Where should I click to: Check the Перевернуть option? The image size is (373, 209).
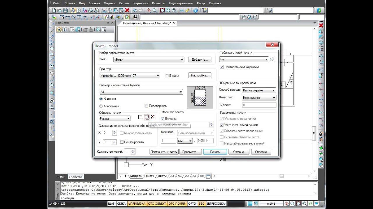coord(147,106)
